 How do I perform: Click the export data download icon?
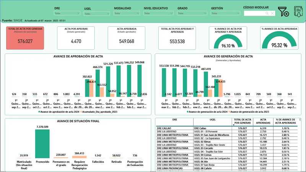299,12
